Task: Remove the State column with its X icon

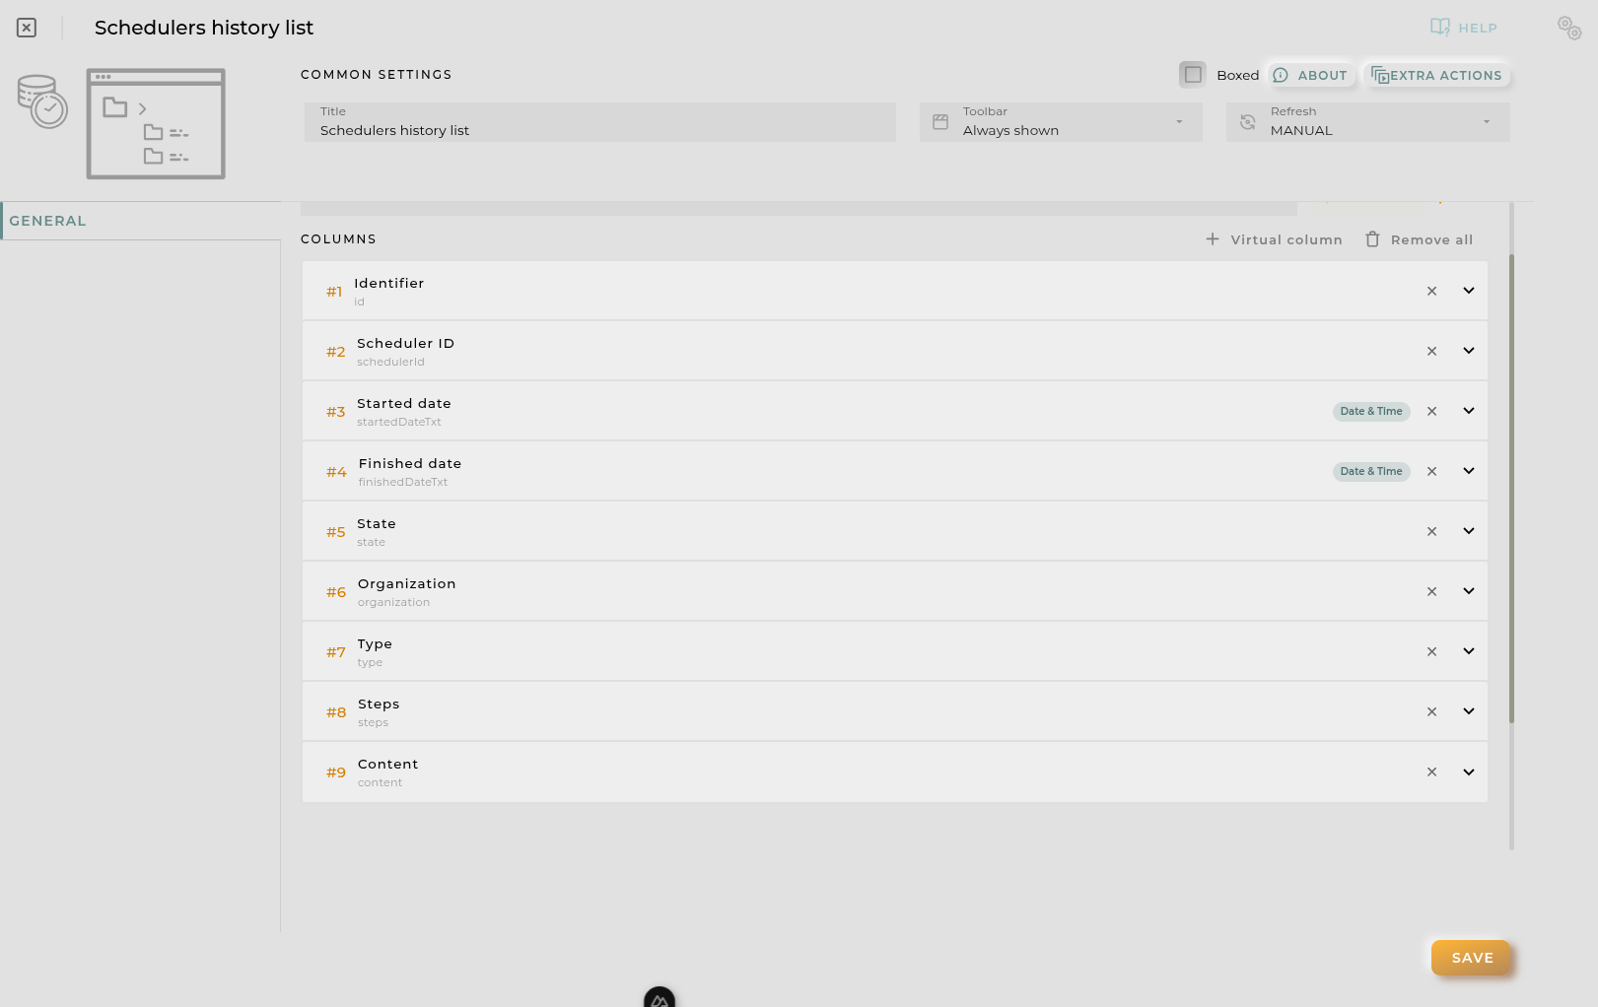Action: pyautogui.click(x=1432, y=531)
